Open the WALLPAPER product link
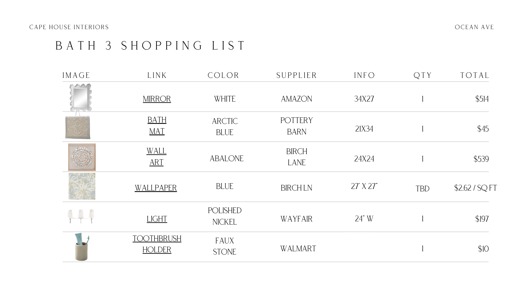Screen dimensions: 523x294 coord(156,188)
